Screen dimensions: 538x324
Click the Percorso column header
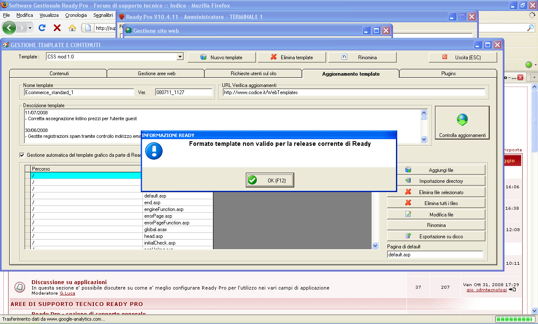click(x=86, y=169)
